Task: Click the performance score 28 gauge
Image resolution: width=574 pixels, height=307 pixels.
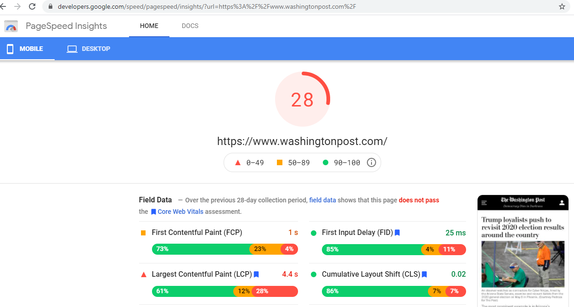Action: [x=302, y=99]
